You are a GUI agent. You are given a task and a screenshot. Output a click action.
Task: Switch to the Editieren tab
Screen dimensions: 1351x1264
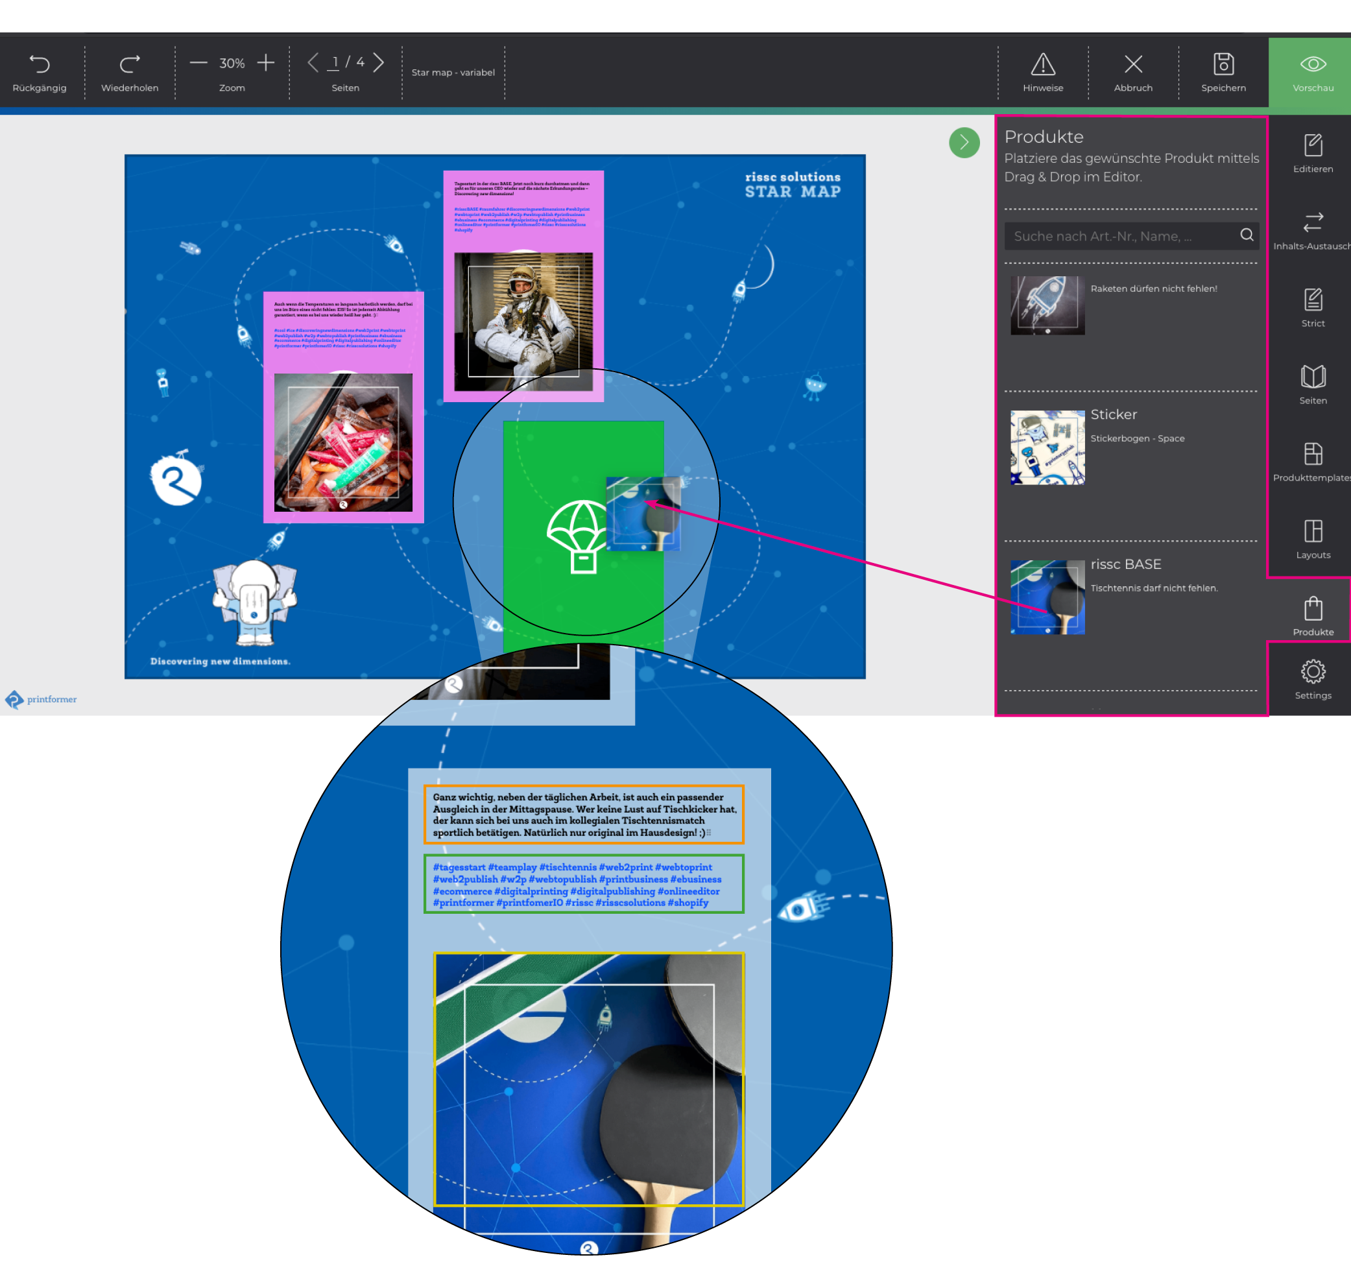(1312, 145)
